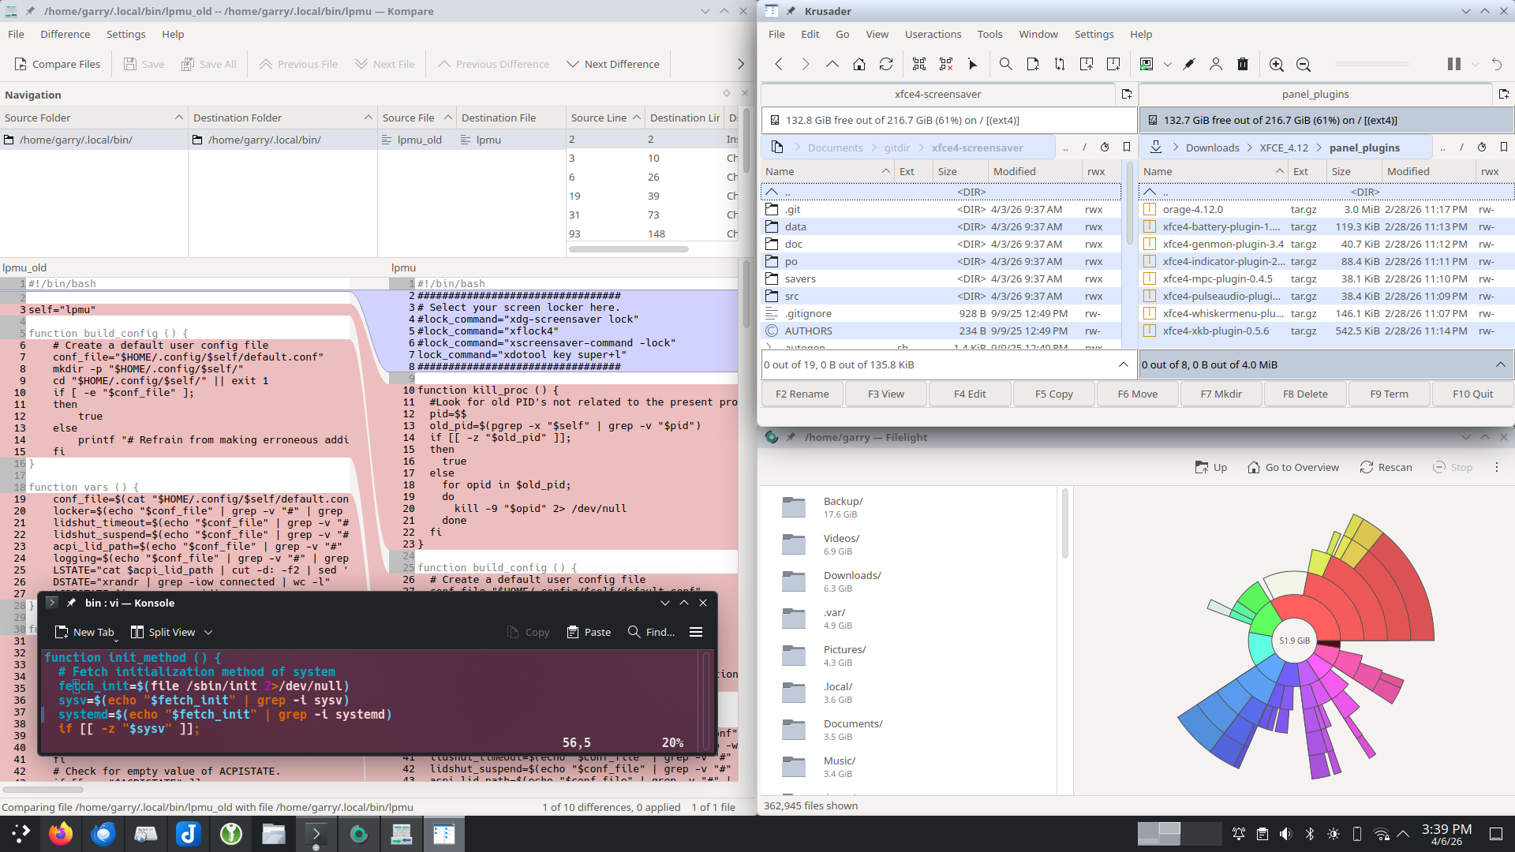Click the trash can toolbar icon
Viewport: 1515px width, 852px height.
click(1243, 65)
